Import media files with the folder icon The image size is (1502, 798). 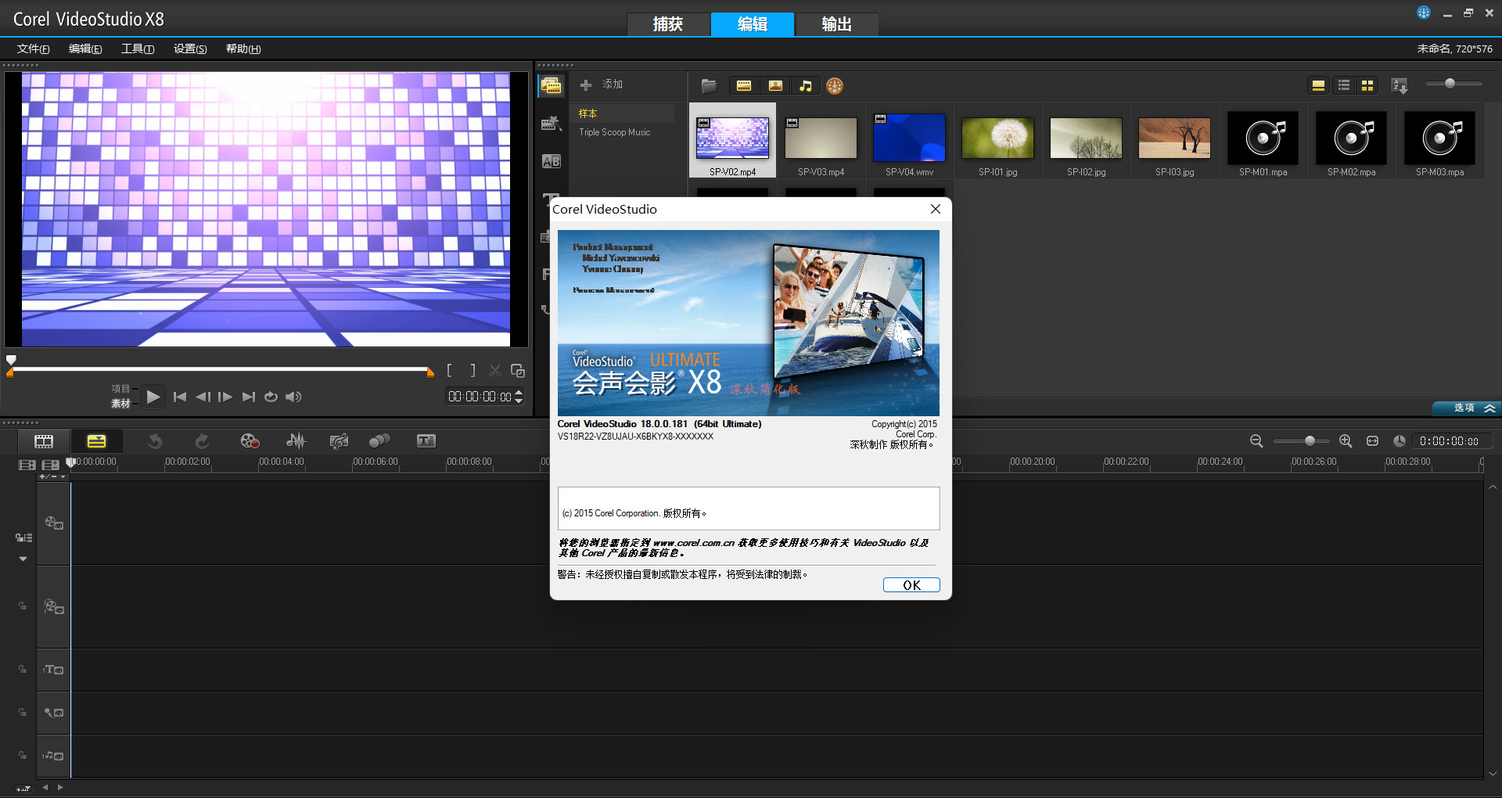coord(709,85)
